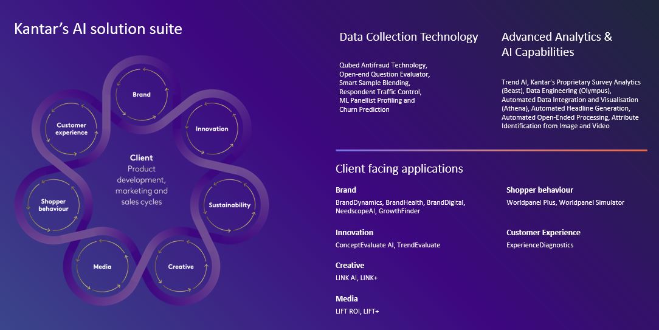Screen dimensions: 659x330
Task: Click the Qubed Antifraud Technology text
Action: pos(383,65)
